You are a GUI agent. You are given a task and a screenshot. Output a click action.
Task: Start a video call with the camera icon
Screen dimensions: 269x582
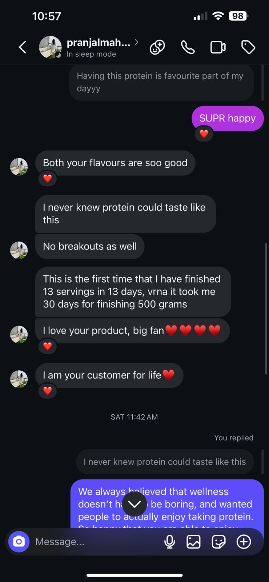(218, 47)
